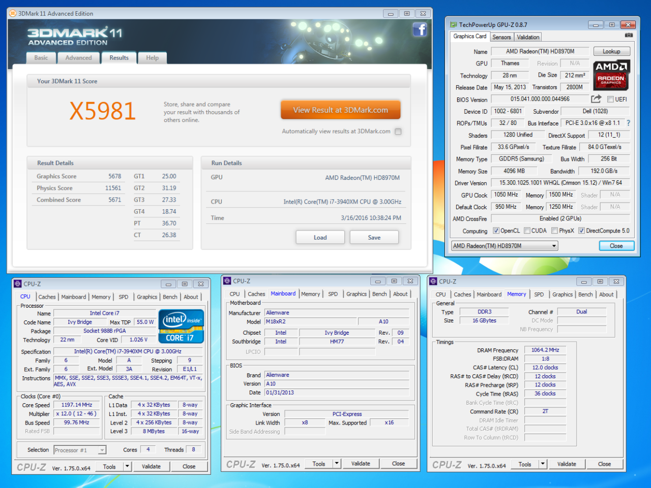Open SPD tab in the Mainboard CPU-Z window

[x=333, y=294]
